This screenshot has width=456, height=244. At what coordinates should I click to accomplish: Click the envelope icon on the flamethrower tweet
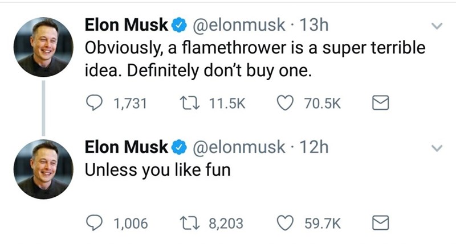tap(380, 104)
